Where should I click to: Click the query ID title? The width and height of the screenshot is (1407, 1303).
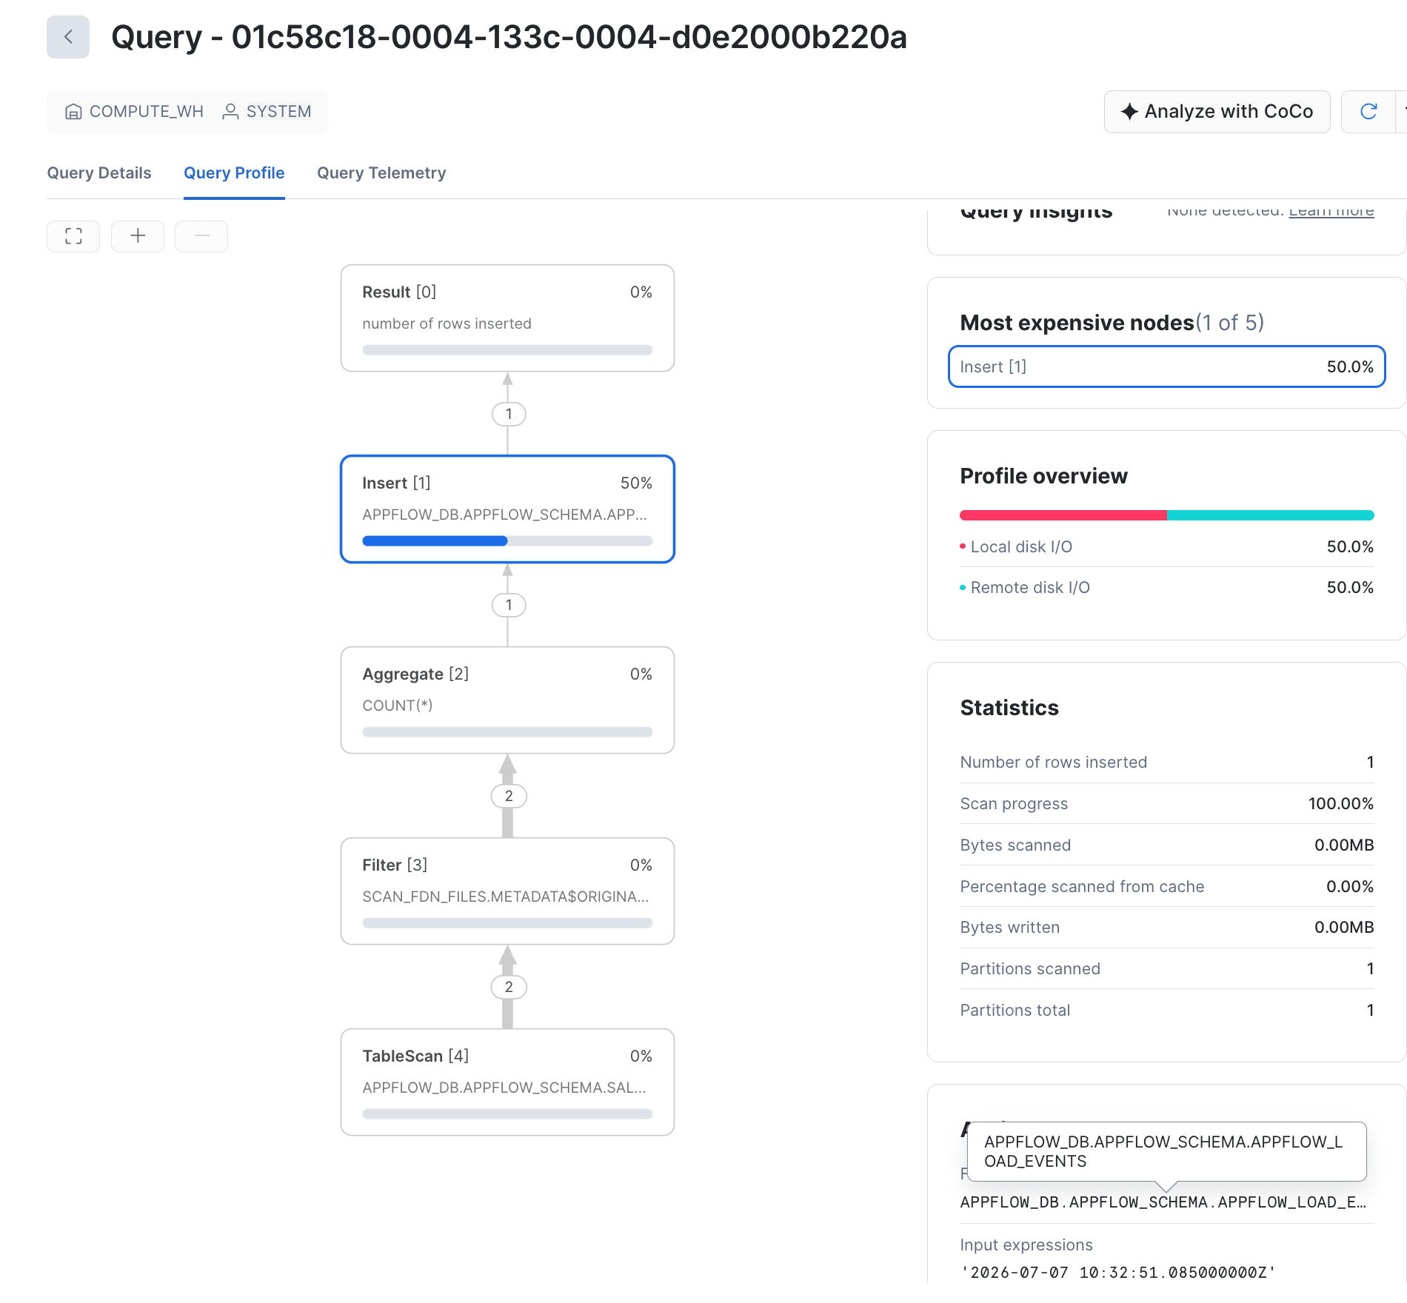coord(509,37)
